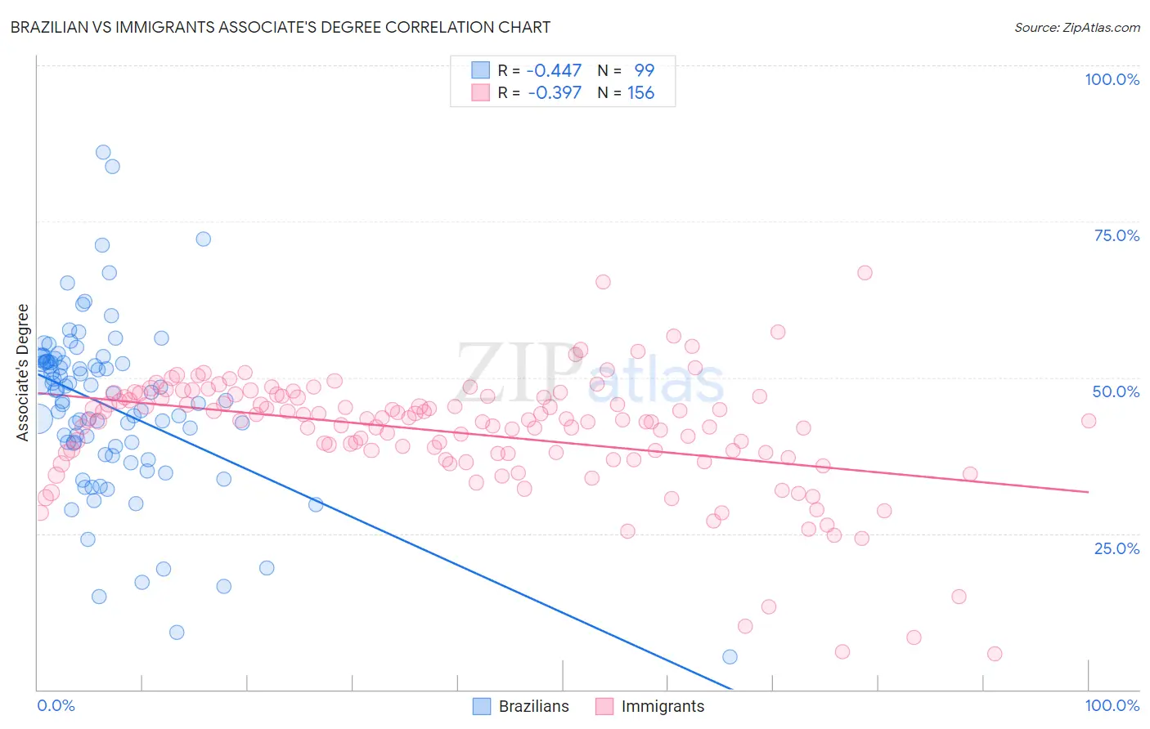Viewport: 1150px width, 729px height.
Task: Select the 25.0% y-axis tick label
Action: [1116, 548]
